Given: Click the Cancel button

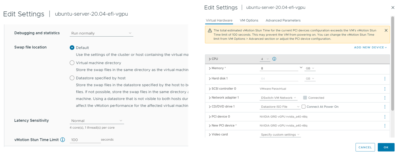Looking at the screenshot, I should (365, 147).
